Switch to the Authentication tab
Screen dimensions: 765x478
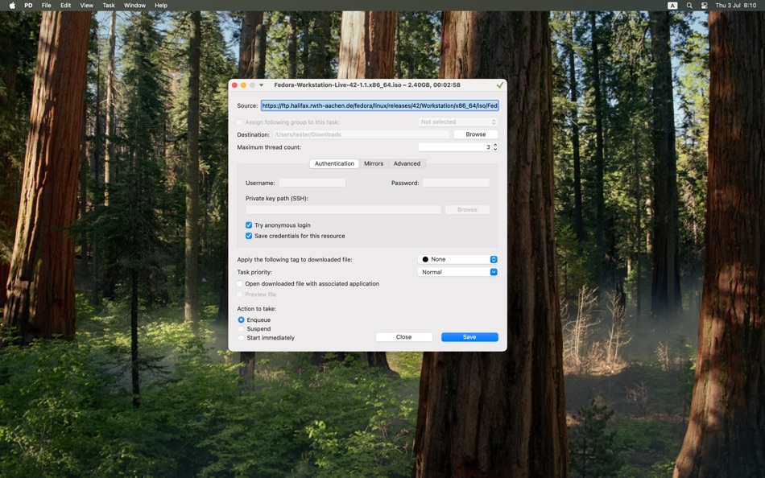click(334, 163)
